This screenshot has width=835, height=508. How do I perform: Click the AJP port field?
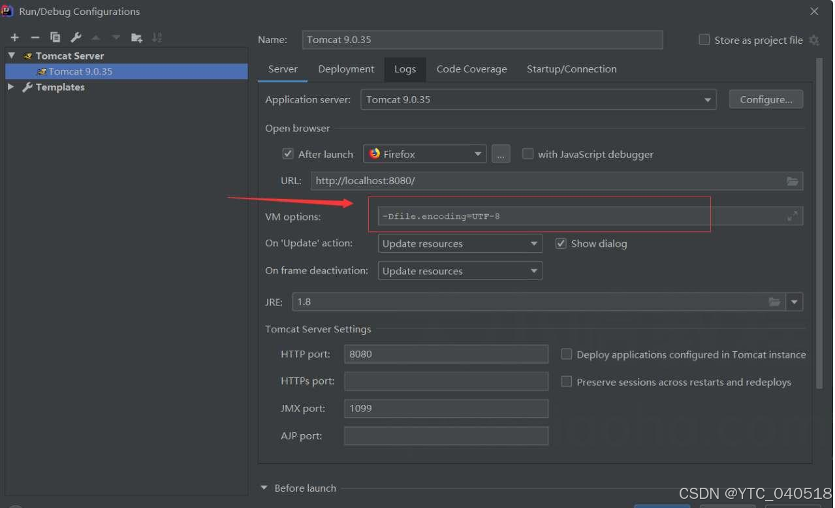(x=446, y=436)
